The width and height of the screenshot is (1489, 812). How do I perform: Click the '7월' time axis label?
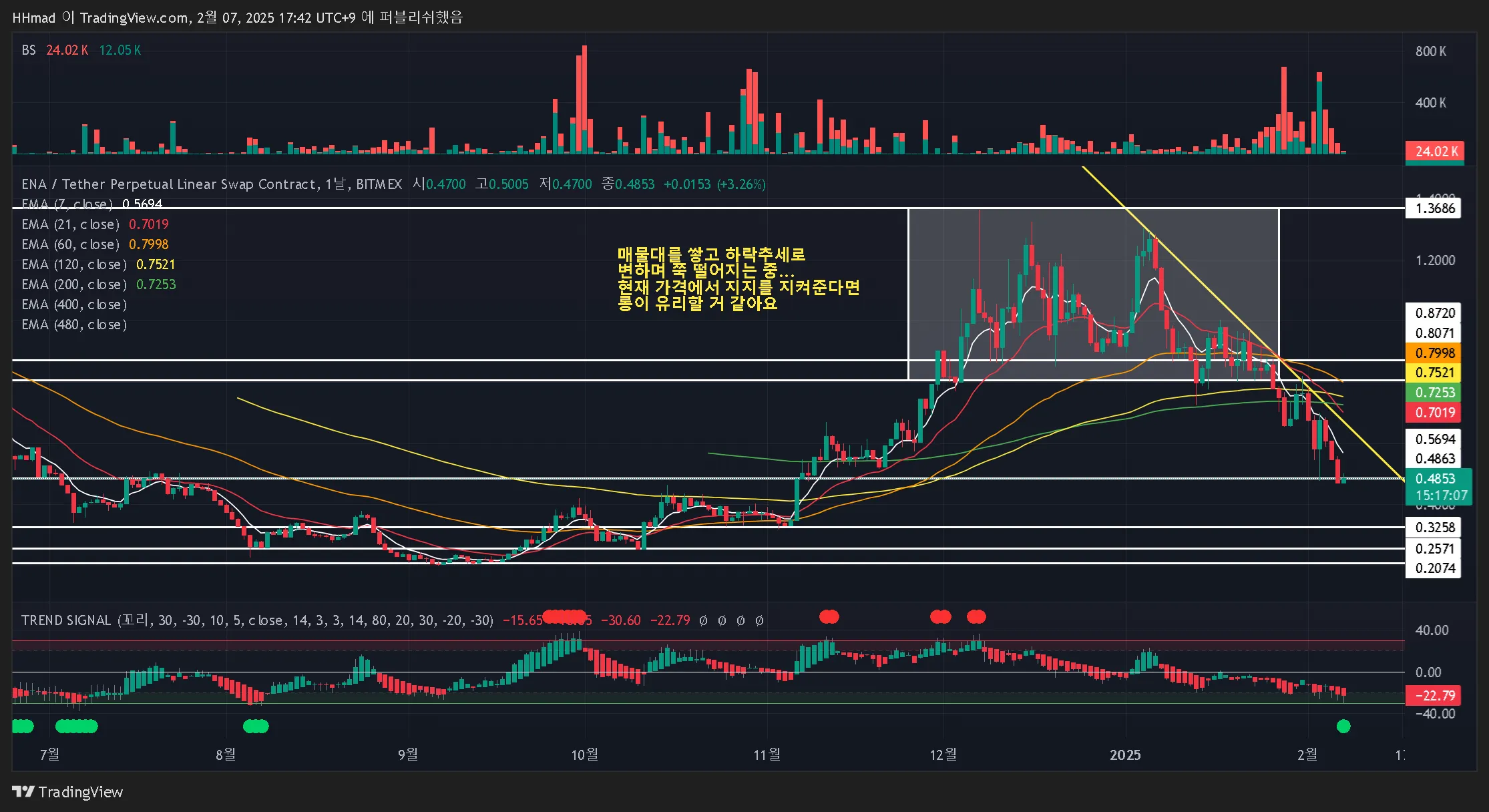50,755
